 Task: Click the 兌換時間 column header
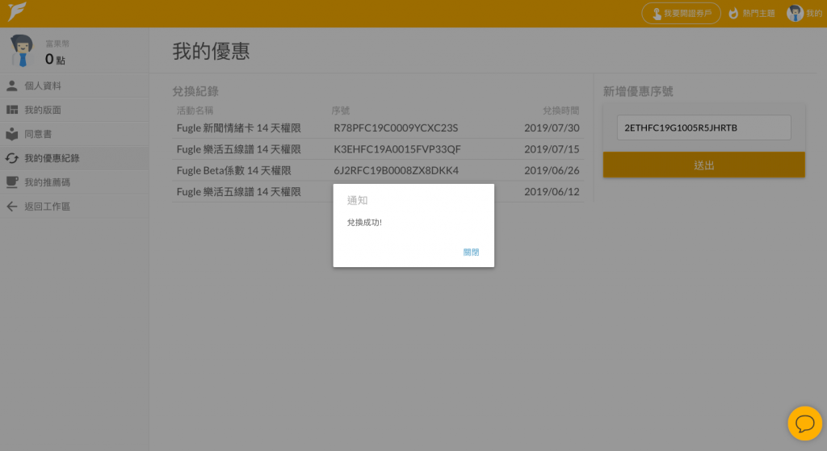[x=561, y=111]
